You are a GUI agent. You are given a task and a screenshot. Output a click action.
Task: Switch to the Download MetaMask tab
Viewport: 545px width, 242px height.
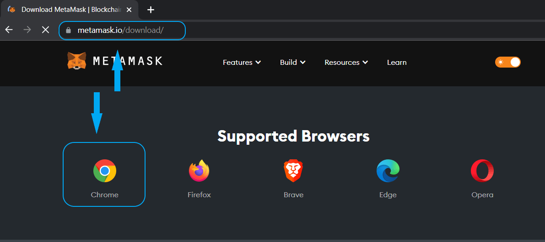[x=70, y=10]
